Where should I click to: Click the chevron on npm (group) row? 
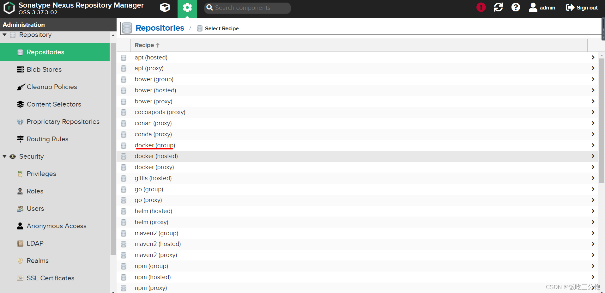coord(593,266)
